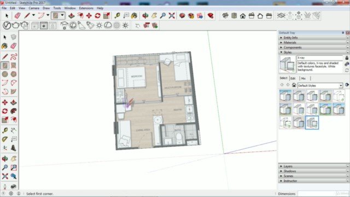Click the Previous view tool
350x197 pixels.
click(x=14, y=176)
